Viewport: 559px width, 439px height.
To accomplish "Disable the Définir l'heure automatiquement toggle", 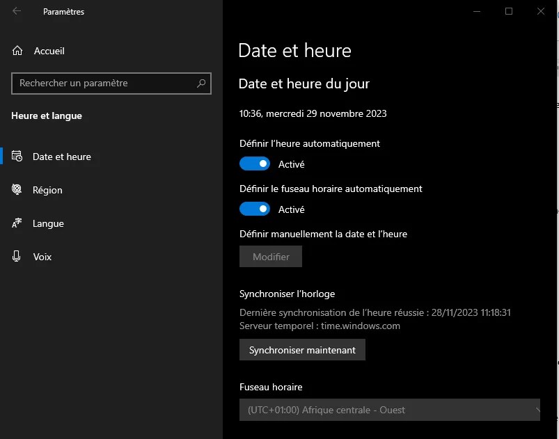I will tap(254, 163).
